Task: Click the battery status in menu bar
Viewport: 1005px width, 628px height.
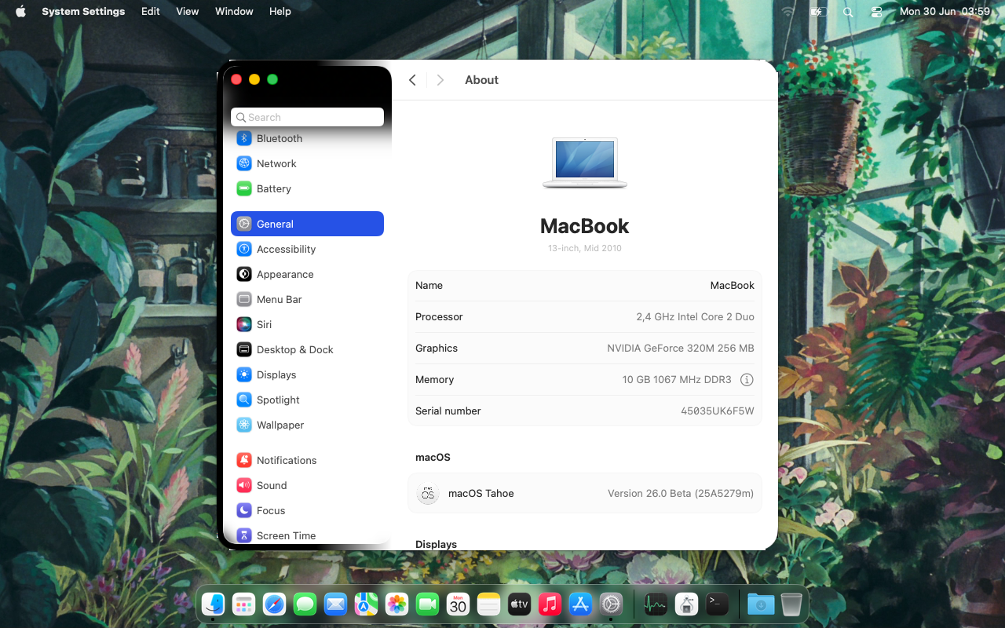Action: [x=818, y=11]
